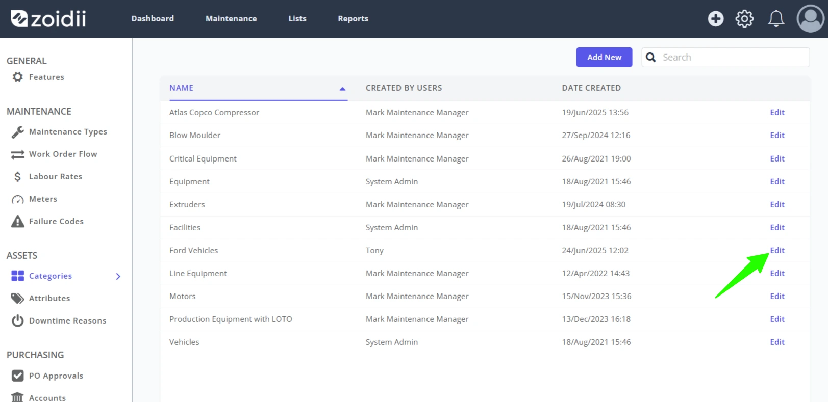The image size is (828, 402).
Task: Open the Reports menu
Action: coord(353,18)
